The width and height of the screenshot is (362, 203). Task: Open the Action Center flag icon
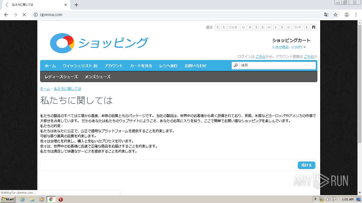[335, 199]
